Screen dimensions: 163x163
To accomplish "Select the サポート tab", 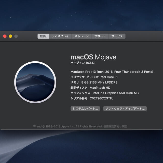I will [x=100, y=36].
